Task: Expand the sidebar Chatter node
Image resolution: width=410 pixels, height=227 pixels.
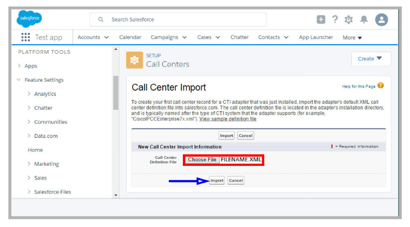Action: (x=29, y=108)
